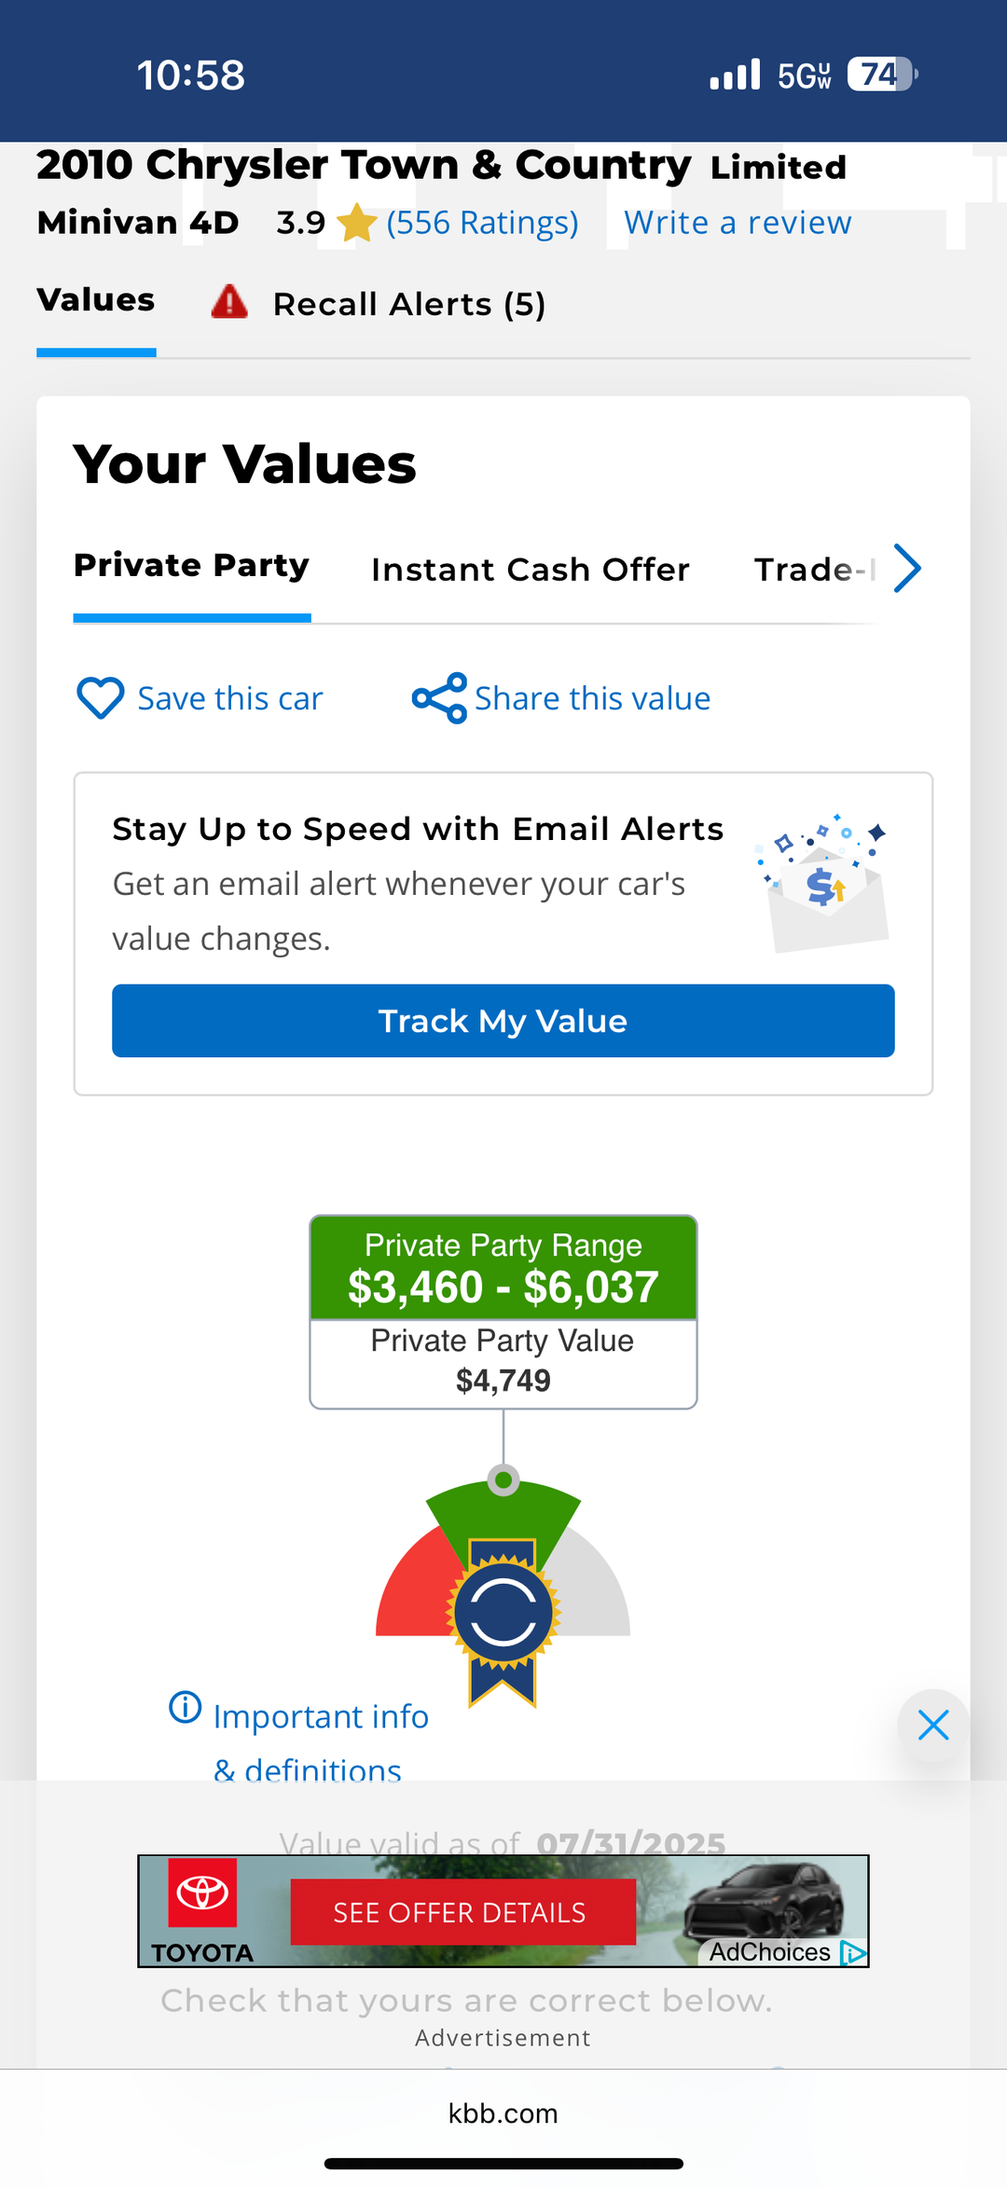This screenshot has width=1007, height=2188.
Task: Tap the AdChoices icon on the banner
Action: pyautogui.click(x=853, y=1952)
